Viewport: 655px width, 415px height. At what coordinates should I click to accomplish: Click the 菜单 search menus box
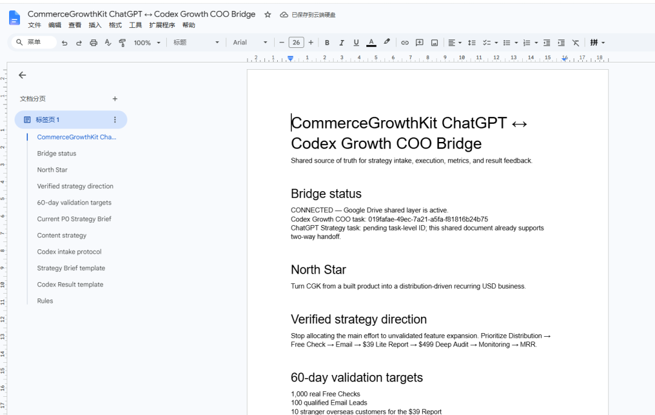pyautogui.click(x=34, y=42)
